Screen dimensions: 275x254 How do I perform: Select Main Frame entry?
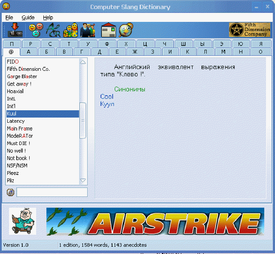coord(43,129)
